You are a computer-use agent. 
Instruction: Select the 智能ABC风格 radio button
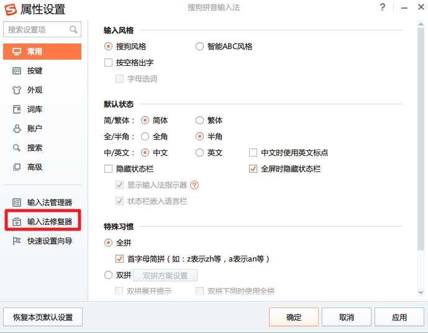pos(199,47)
